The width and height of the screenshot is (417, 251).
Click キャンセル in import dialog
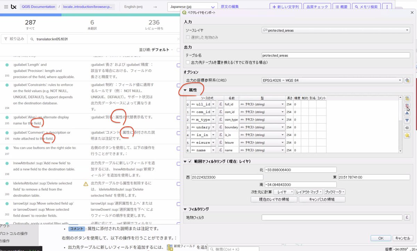coord(403,238)
